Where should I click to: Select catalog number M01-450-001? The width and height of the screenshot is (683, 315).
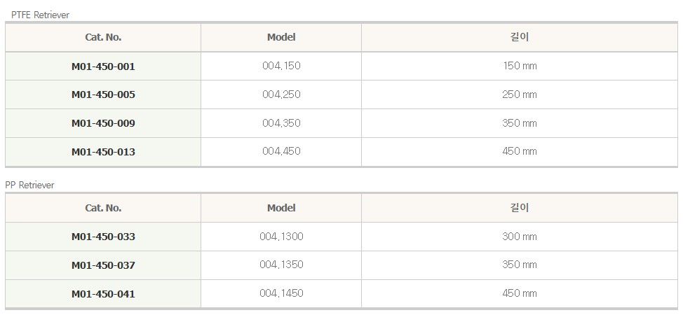point(103,66)
